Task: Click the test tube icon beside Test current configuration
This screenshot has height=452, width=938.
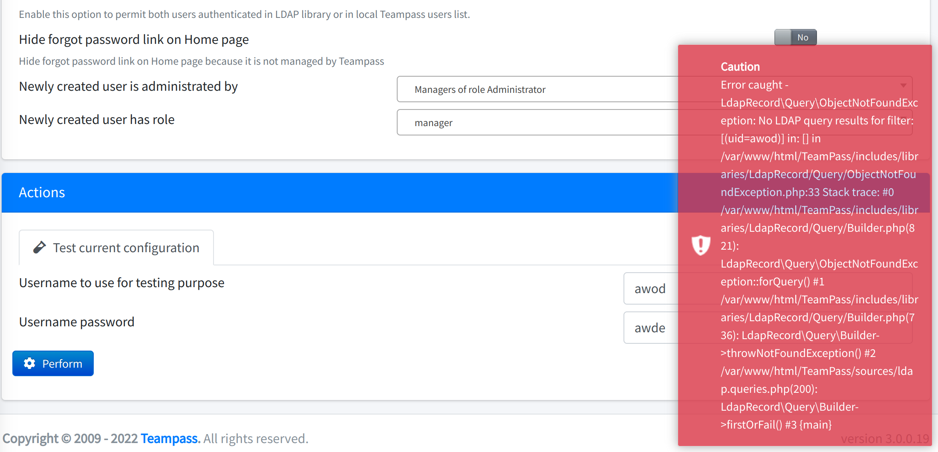Action: click(x=39, y=247)
